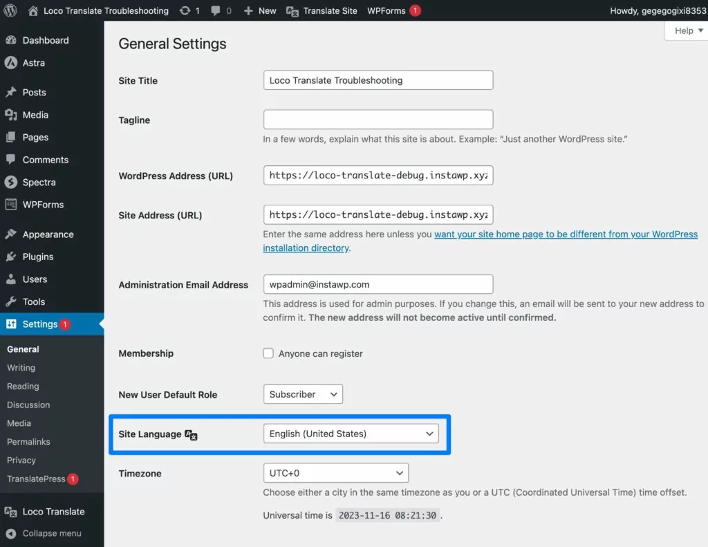Open the comments bubble icon in admin bar

click(x=216, y=11)
